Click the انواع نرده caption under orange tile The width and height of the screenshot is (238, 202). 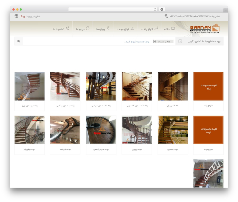(208, 149)
